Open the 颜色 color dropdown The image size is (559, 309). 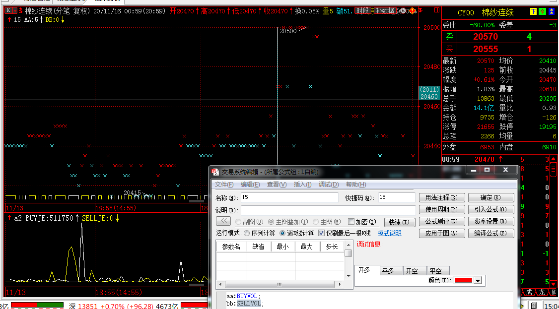click(x=478, y=281)
